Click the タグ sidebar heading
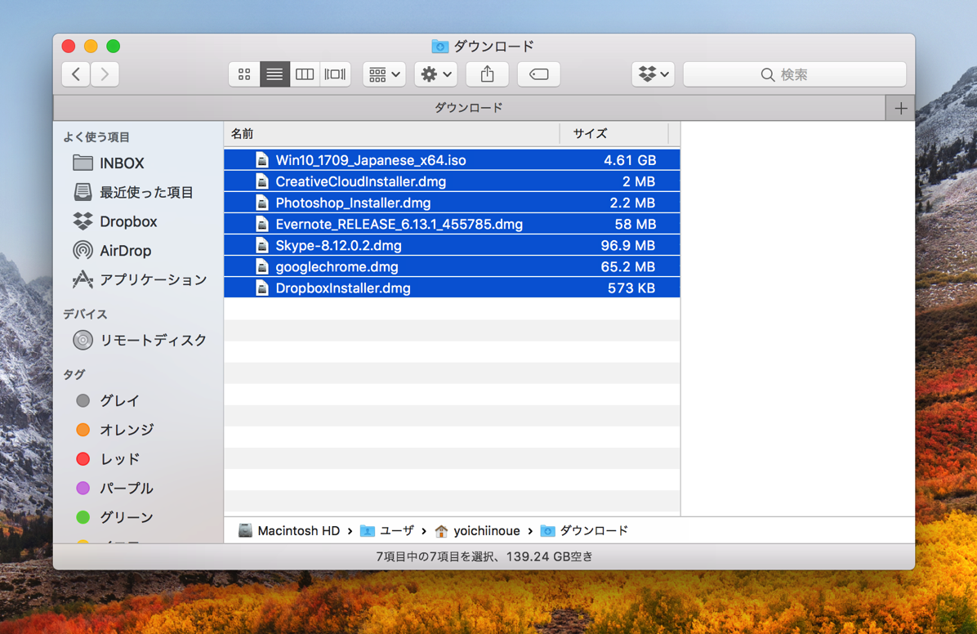The image size is (977, 634). click(x=74, y=375)
